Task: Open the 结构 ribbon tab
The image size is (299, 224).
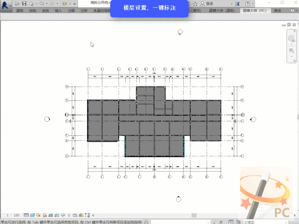Action: (32, 10)
